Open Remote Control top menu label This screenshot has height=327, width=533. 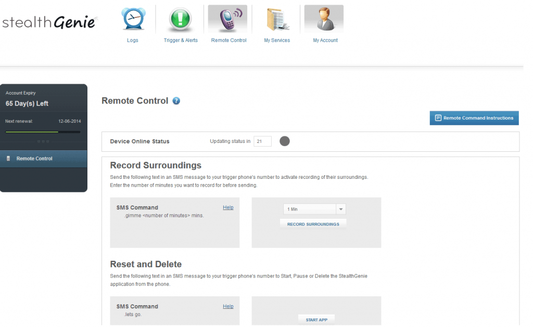click(229, 41)
